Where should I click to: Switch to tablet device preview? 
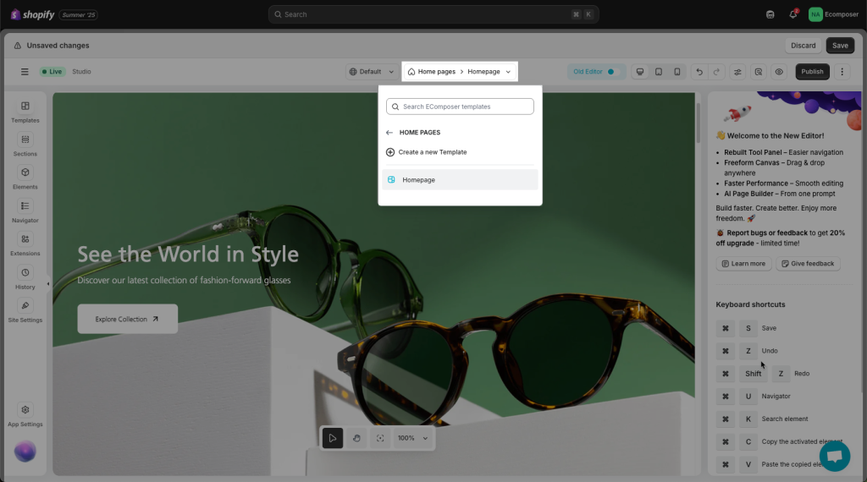(659, 72)
